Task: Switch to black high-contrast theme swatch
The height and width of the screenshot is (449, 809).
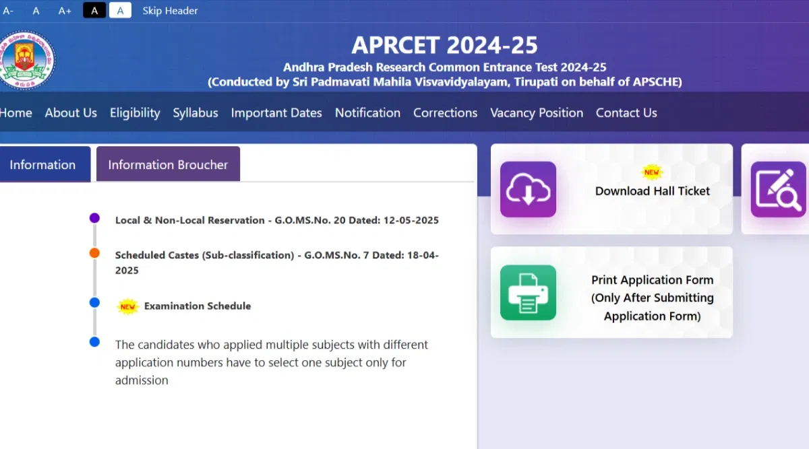Action: 94,11
